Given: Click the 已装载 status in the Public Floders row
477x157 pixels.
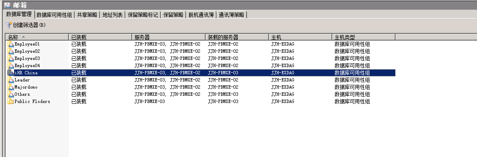Looking at the screenshot, I should 79,101.
